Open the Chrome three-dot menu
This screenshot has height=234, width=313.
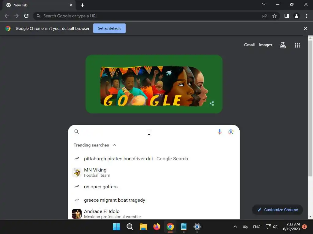click(306, 16)
